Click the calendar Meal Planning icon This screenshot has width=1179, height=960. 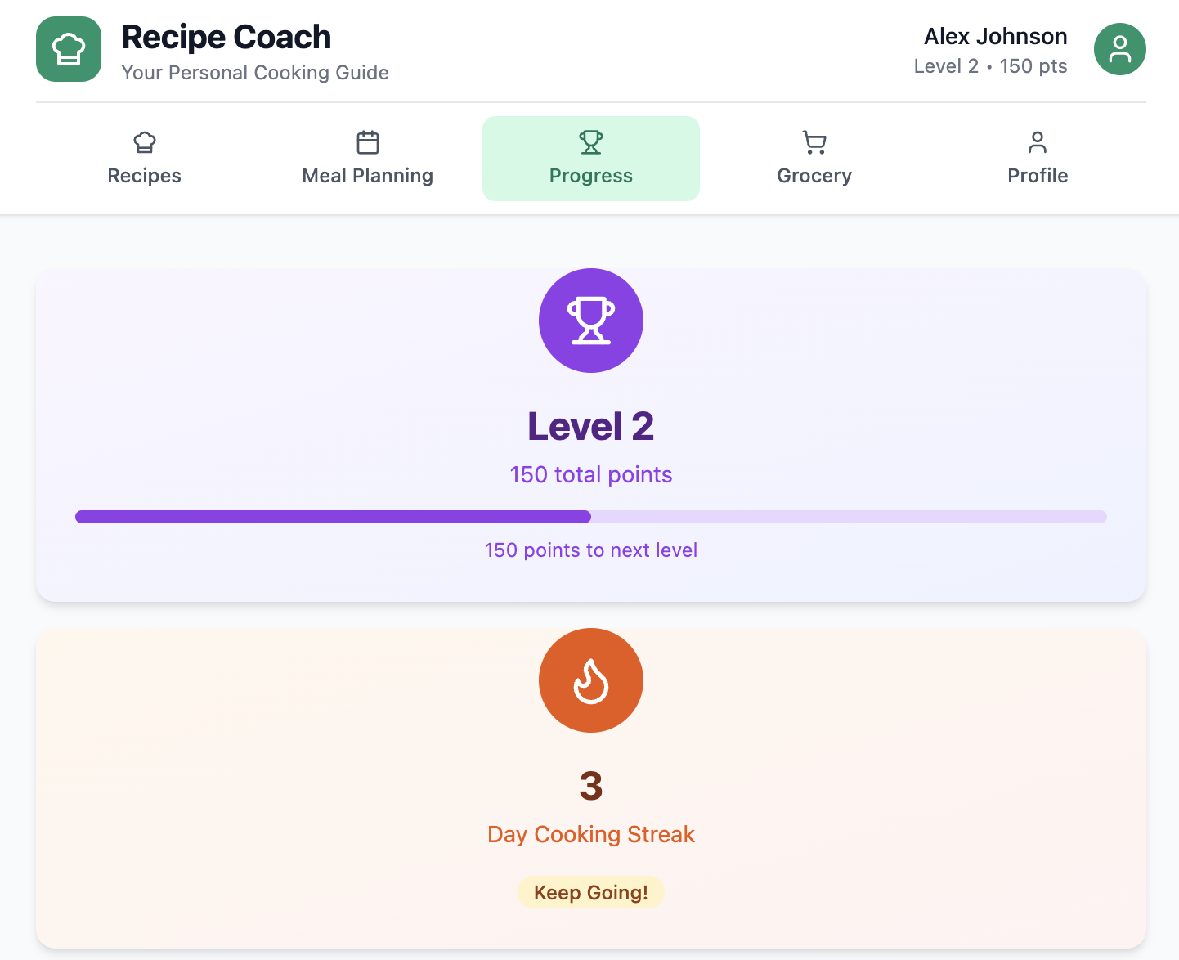point(368,142)
